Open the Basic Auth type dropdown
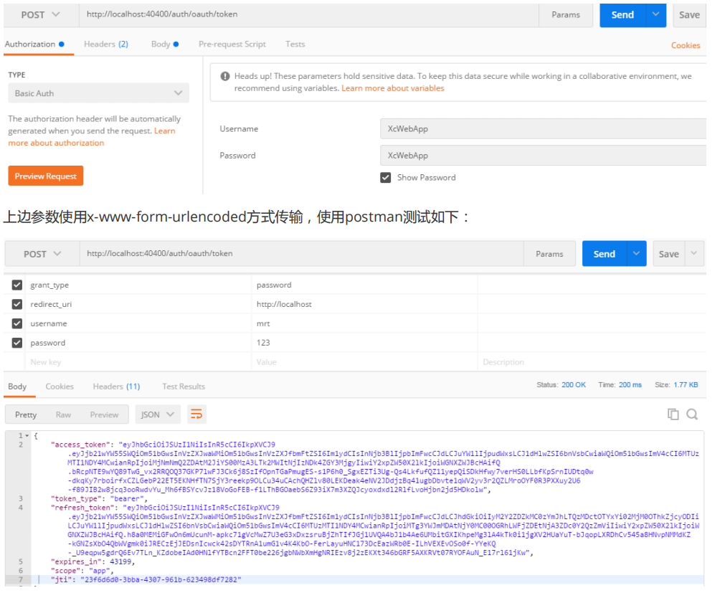The image size is (720, 593). pos(98,93)
